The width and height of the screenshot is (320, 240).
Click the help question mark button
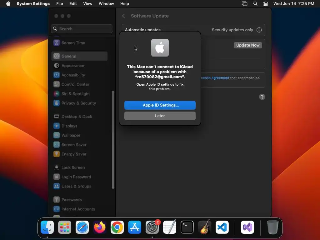[x=262, y=97]
